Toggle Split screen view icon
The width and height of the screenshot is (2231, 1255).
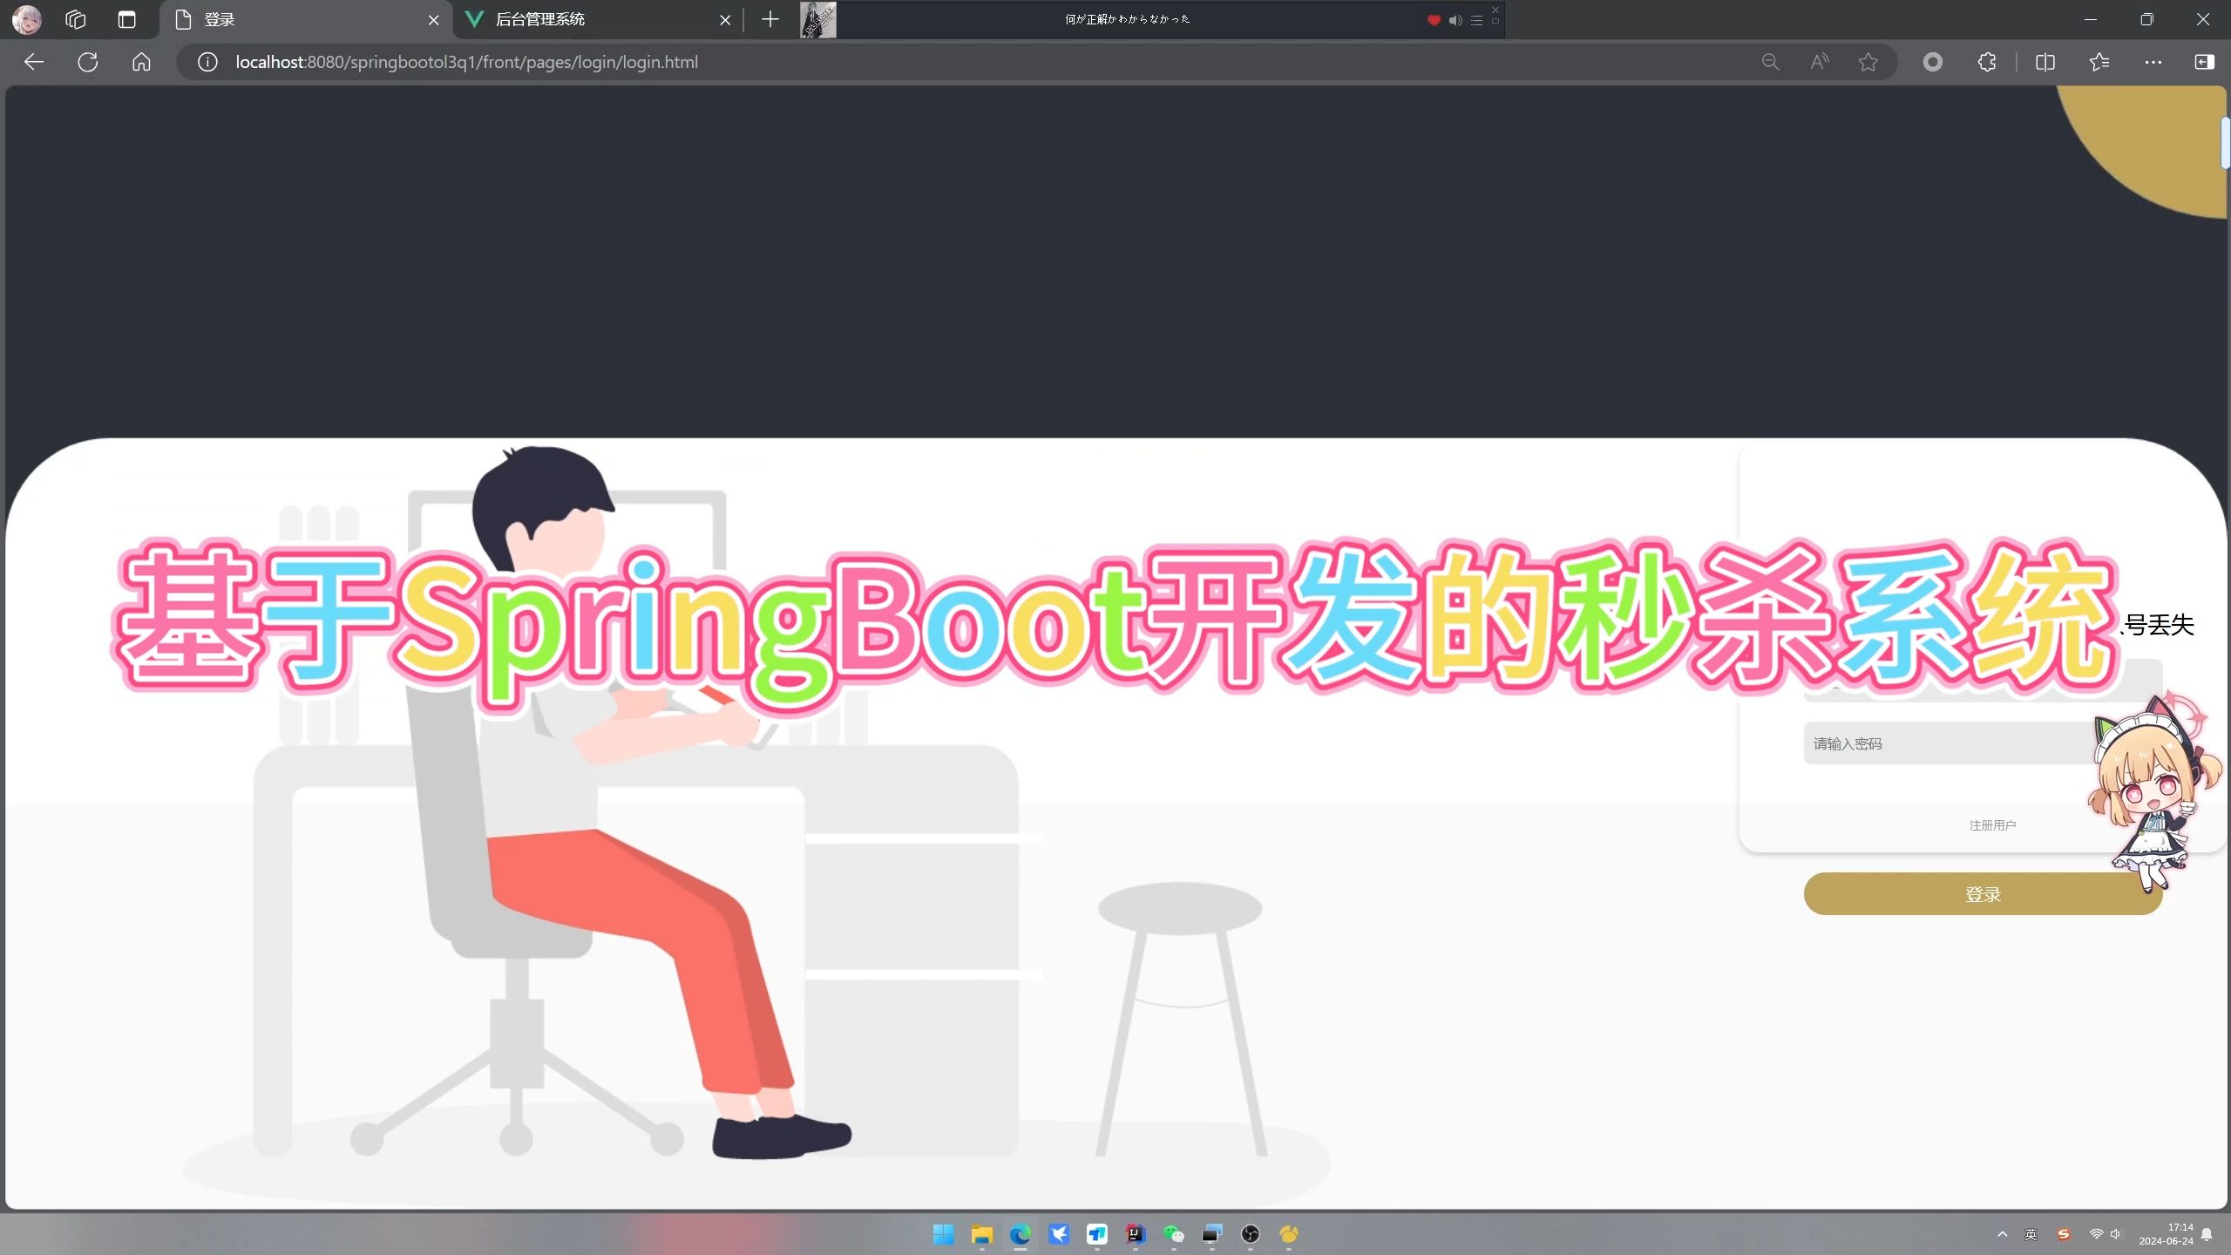coord(2045,62)
